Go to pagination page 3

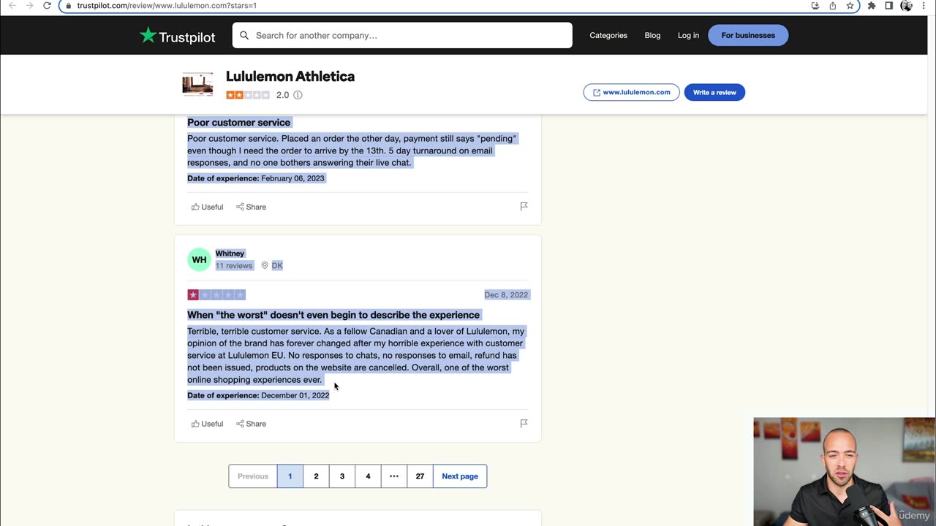(341, 476)
